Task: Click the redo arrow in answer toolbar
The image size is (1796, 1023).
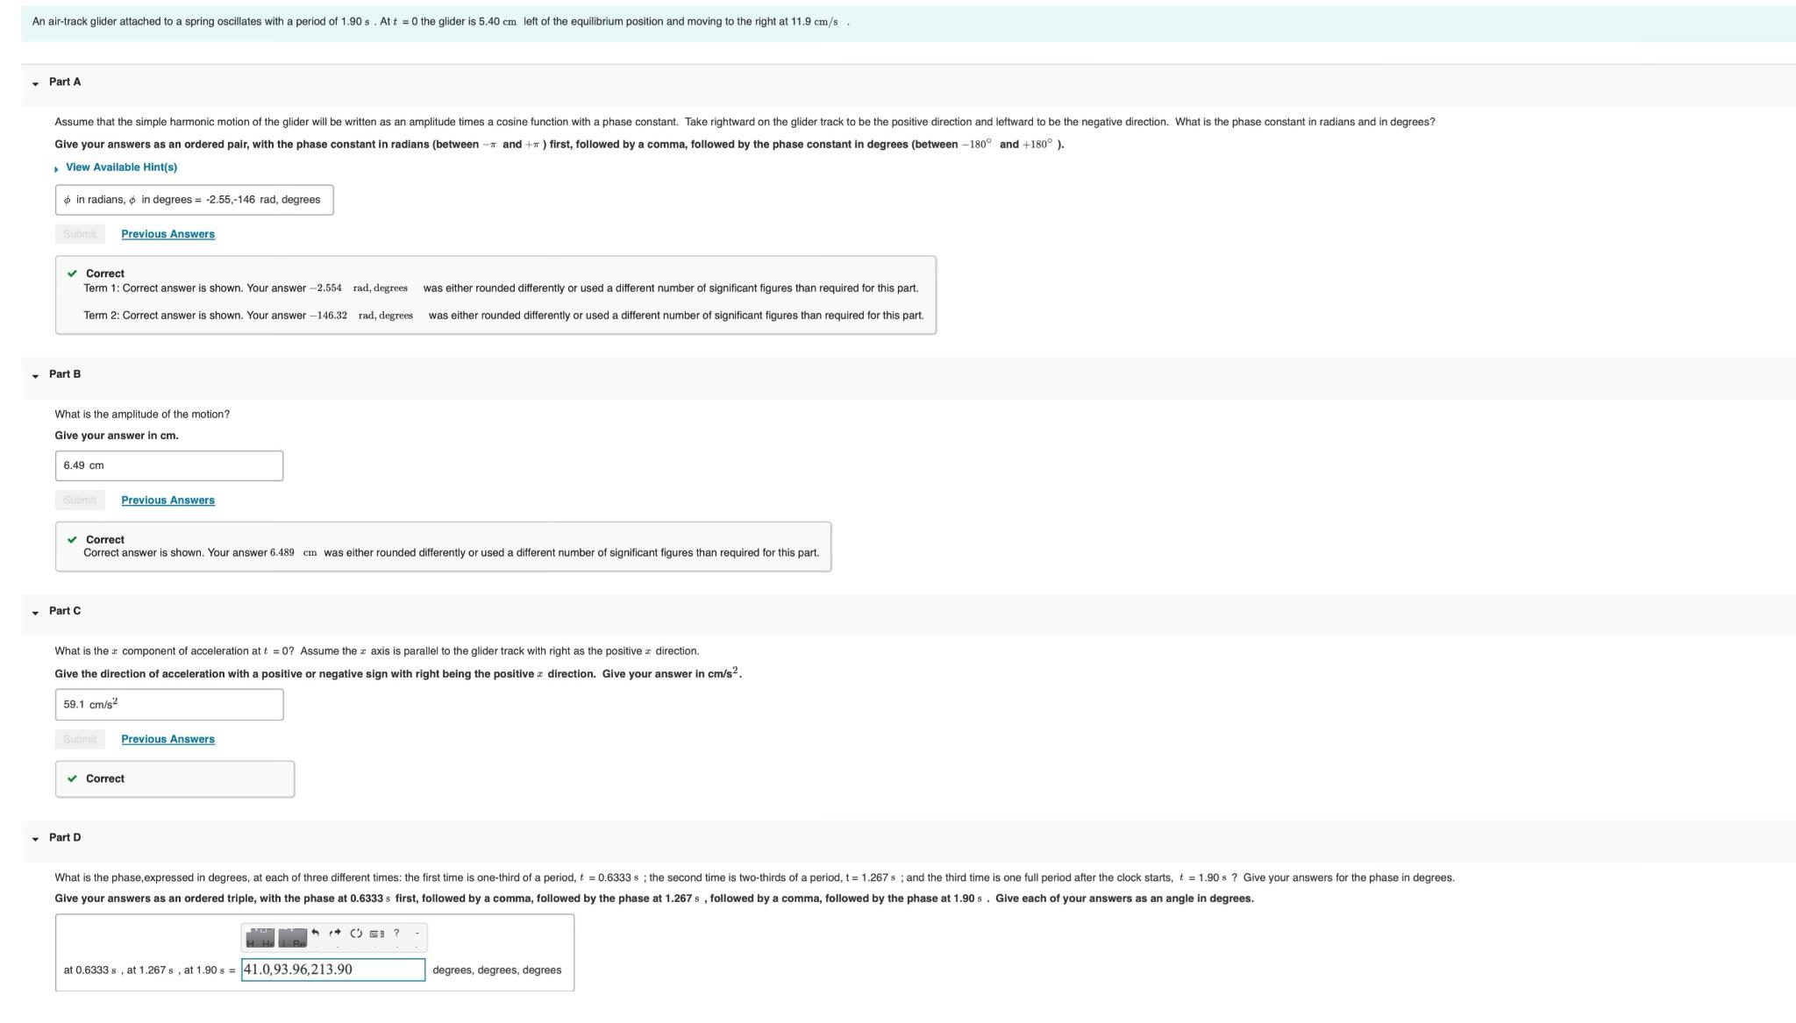Action: tap(335, 933)
